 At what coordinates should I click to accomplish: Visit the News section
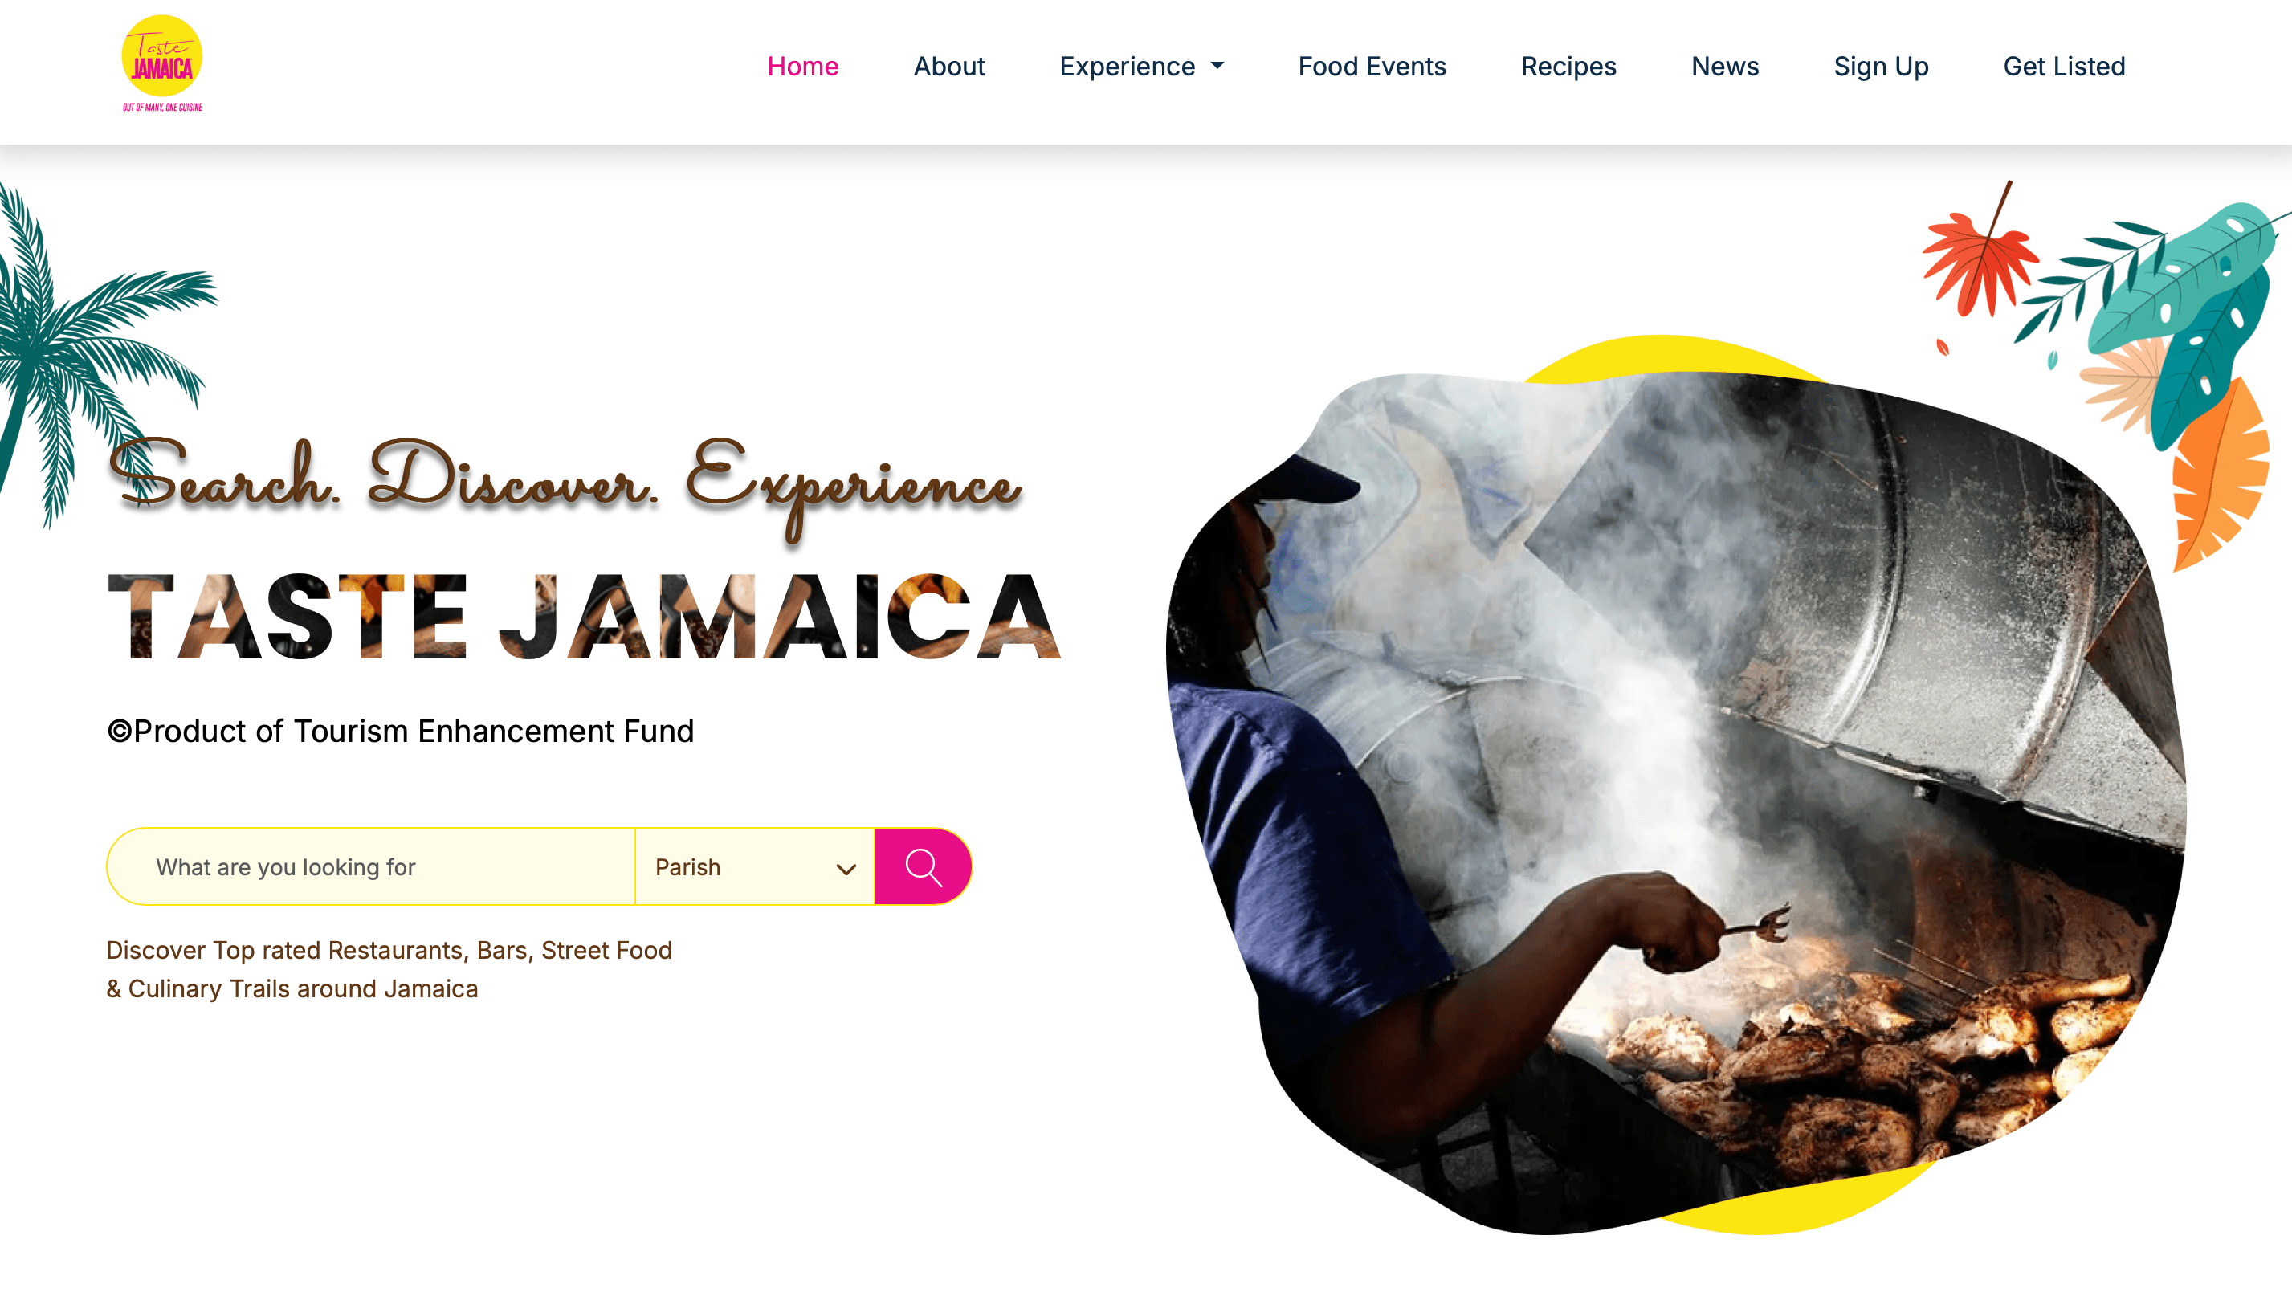1725,66
